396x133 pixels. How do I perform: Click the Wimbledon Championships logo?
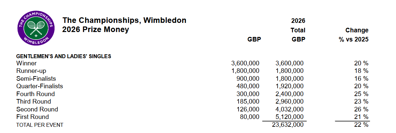(36, 28)
